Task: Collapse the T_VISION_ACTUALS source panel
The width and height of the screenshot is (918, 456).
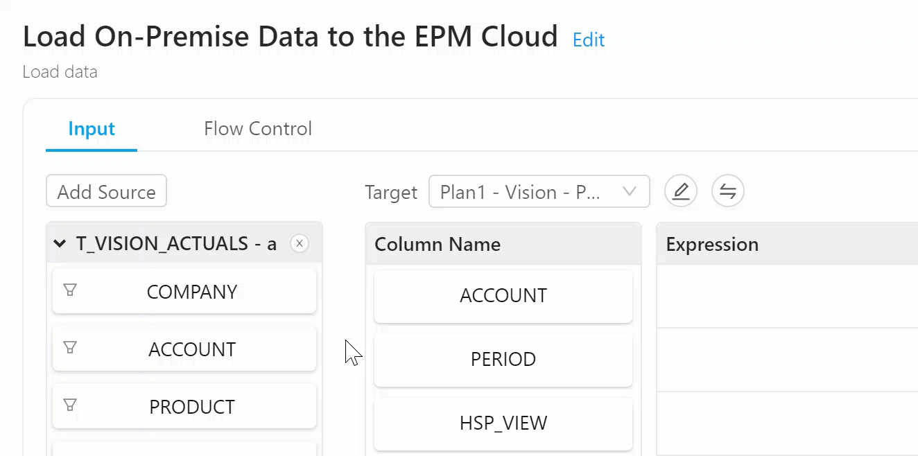Action: (x=59, y=243)
